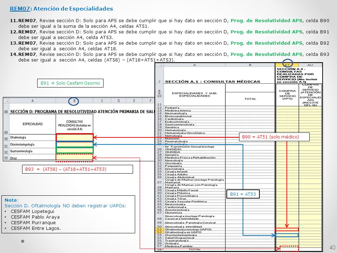This screenshot has width=337, height=253.
Task: Select 'Otras' cell in row 93
Action: pyautogui.click(x=32, y=158)
